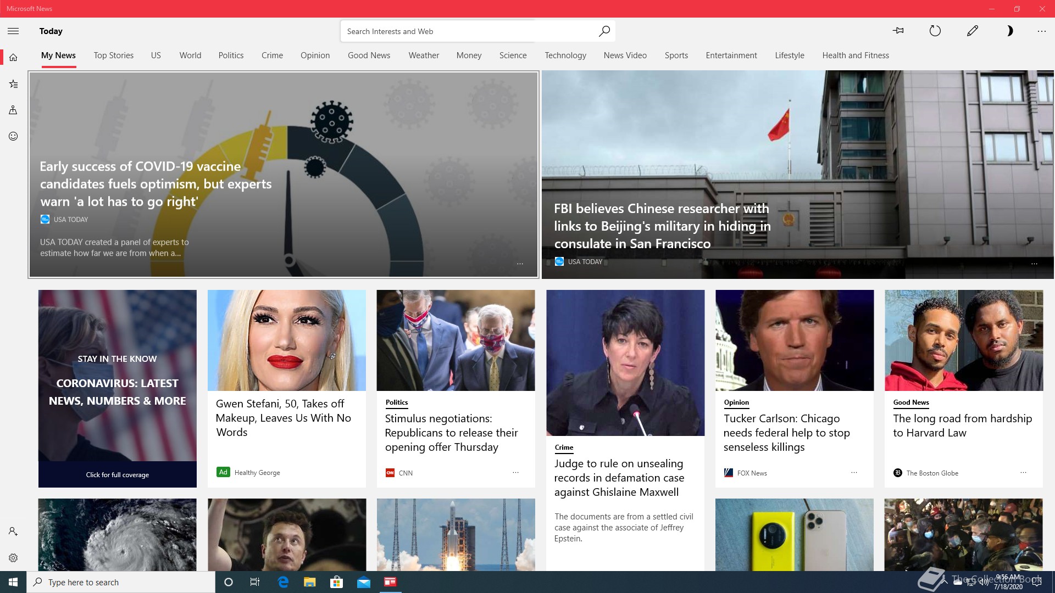Image resolution: width=1055 pixels, height=593 pixels.
Task: Click the taskbar Type here to search box
Action: click(x=121, y=582)
